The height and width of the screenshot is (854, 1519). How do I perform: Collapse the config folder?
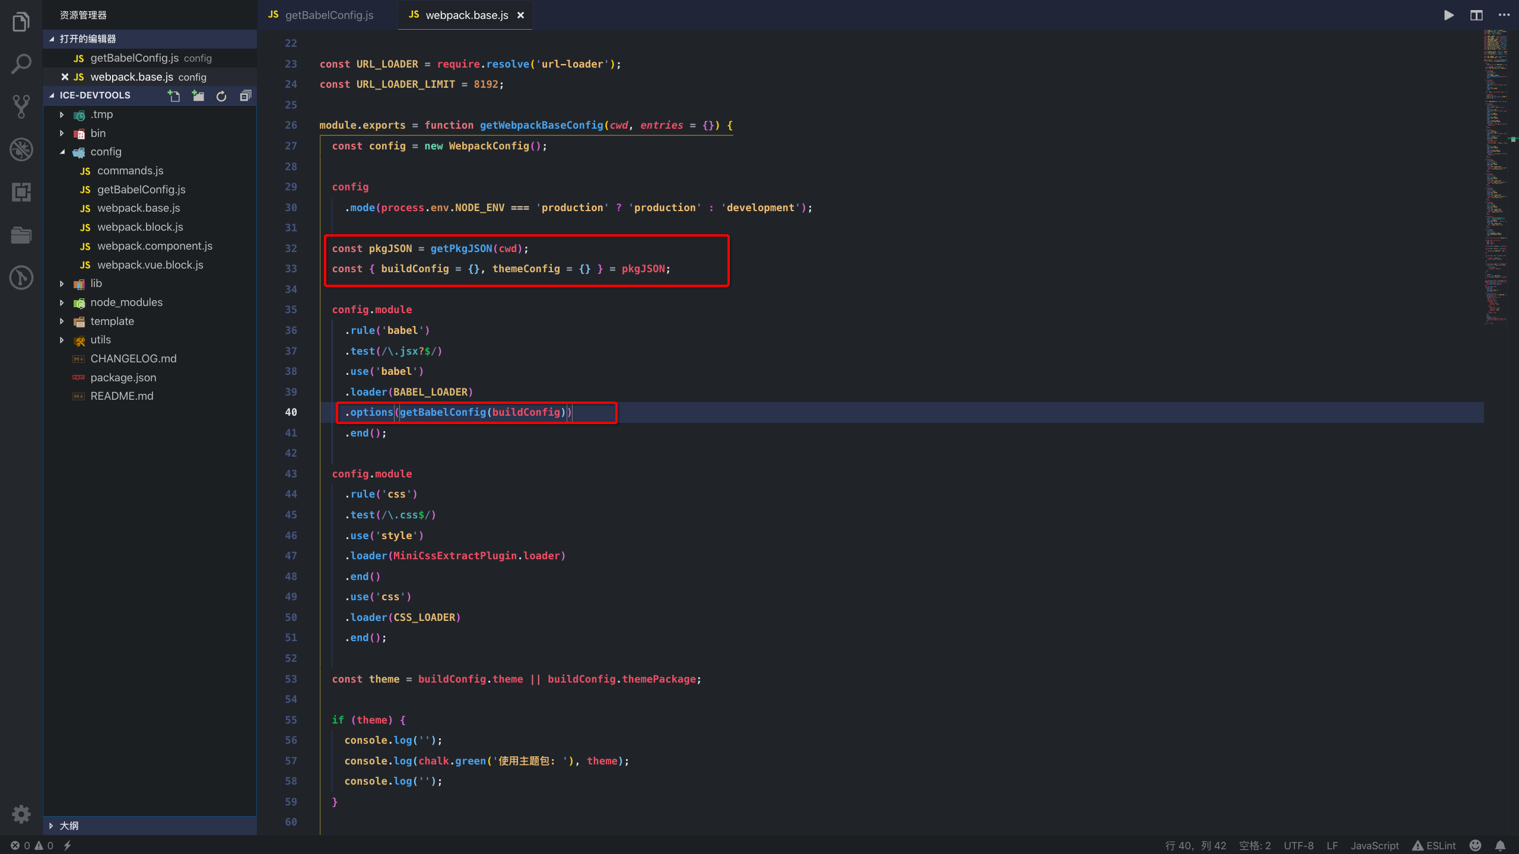[x=62, y=152]
